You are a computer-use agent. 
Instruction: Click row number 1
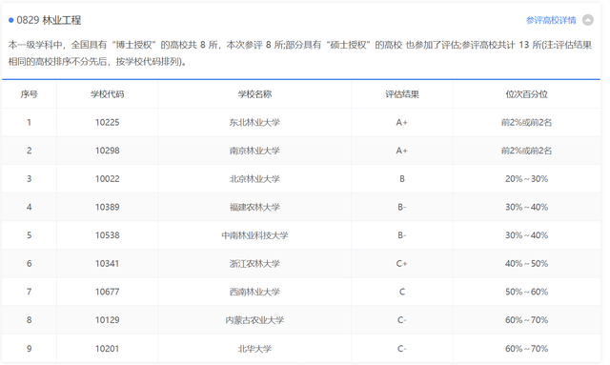[x=30, y=123]
